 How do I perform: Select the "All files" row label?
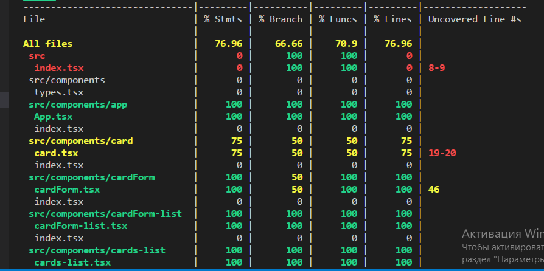click(x=48, y=44)
